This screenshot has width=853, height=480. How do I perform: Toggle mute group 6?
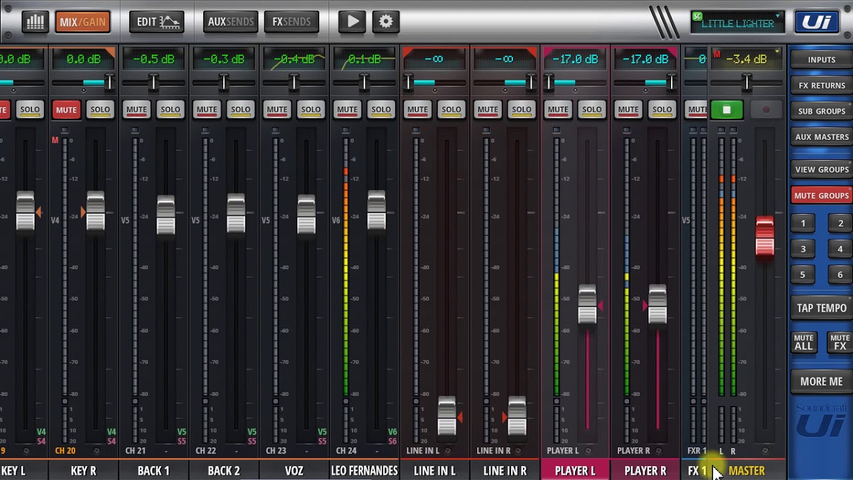[840, 275]
